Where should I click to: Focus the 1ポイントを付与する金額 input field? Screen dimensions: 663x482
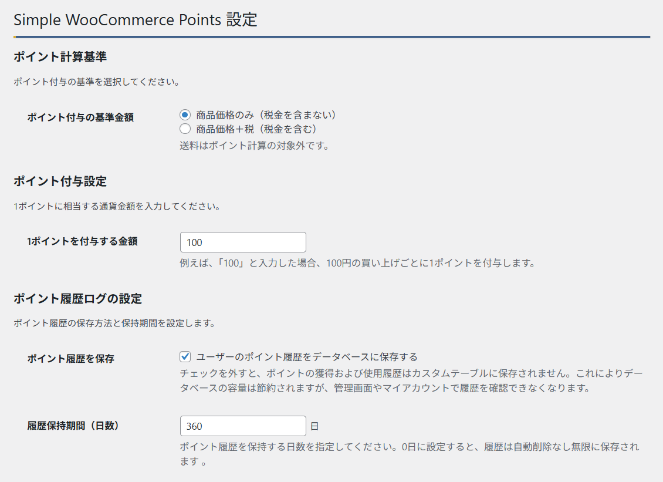(243, 242)
